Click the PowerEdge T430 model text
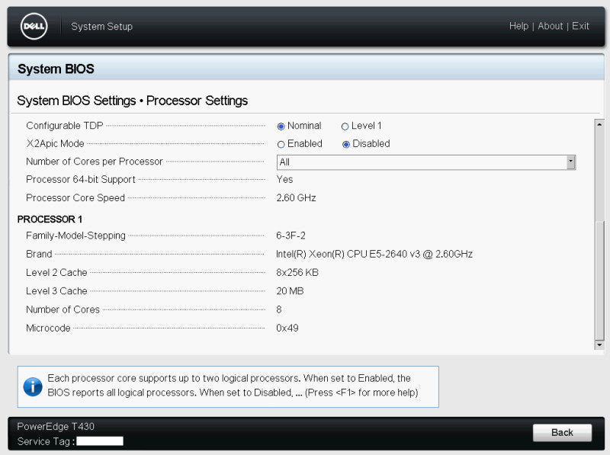 56,426
